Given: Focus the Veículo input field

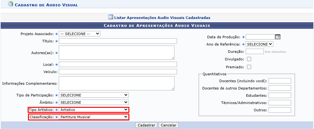Looking at the screenshot, I should [118, 72].
